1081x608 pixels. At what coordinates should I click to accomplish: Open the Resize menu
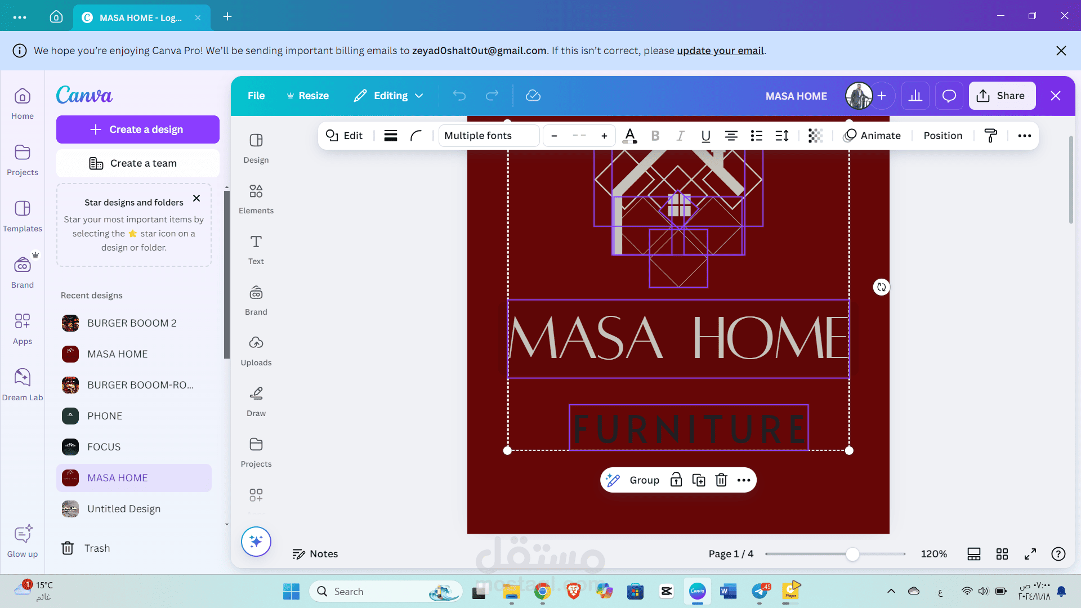click(307, 96)
